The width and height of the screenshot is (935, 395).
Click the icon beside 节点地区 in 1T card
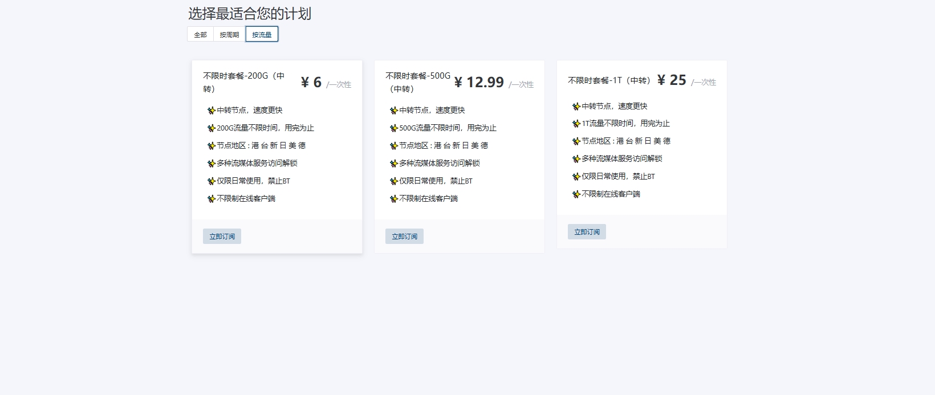[576, 141]
